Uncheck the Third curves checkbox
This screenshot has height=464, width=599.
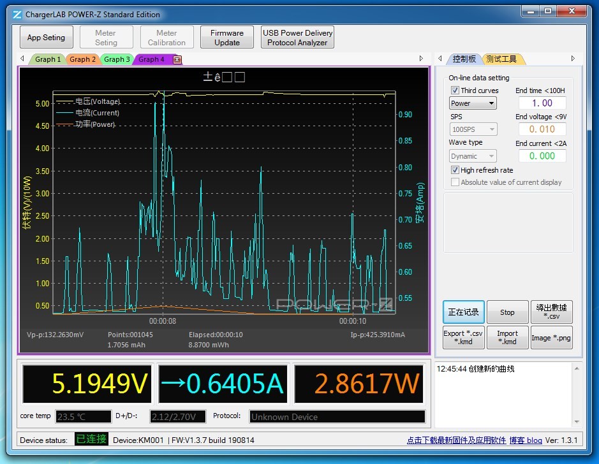point(455,91)
